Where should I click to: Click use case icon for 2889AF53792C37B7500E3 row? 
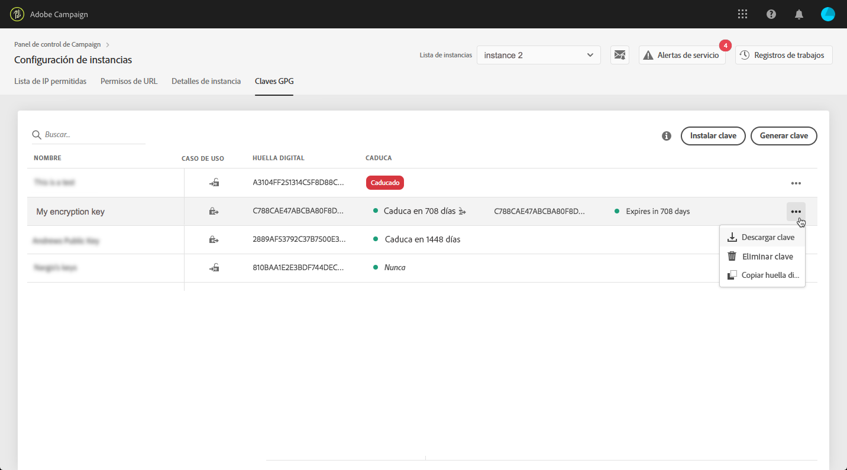pos(214,239)
